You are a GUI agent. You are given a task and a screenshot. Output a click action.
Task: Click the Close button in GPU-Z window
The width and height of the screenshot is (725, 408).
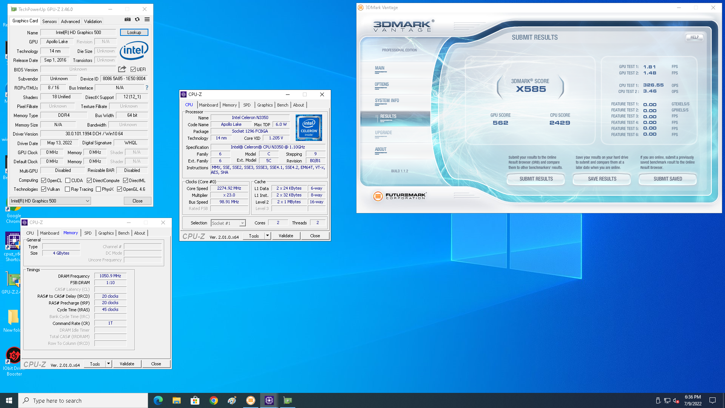point(137,201)
